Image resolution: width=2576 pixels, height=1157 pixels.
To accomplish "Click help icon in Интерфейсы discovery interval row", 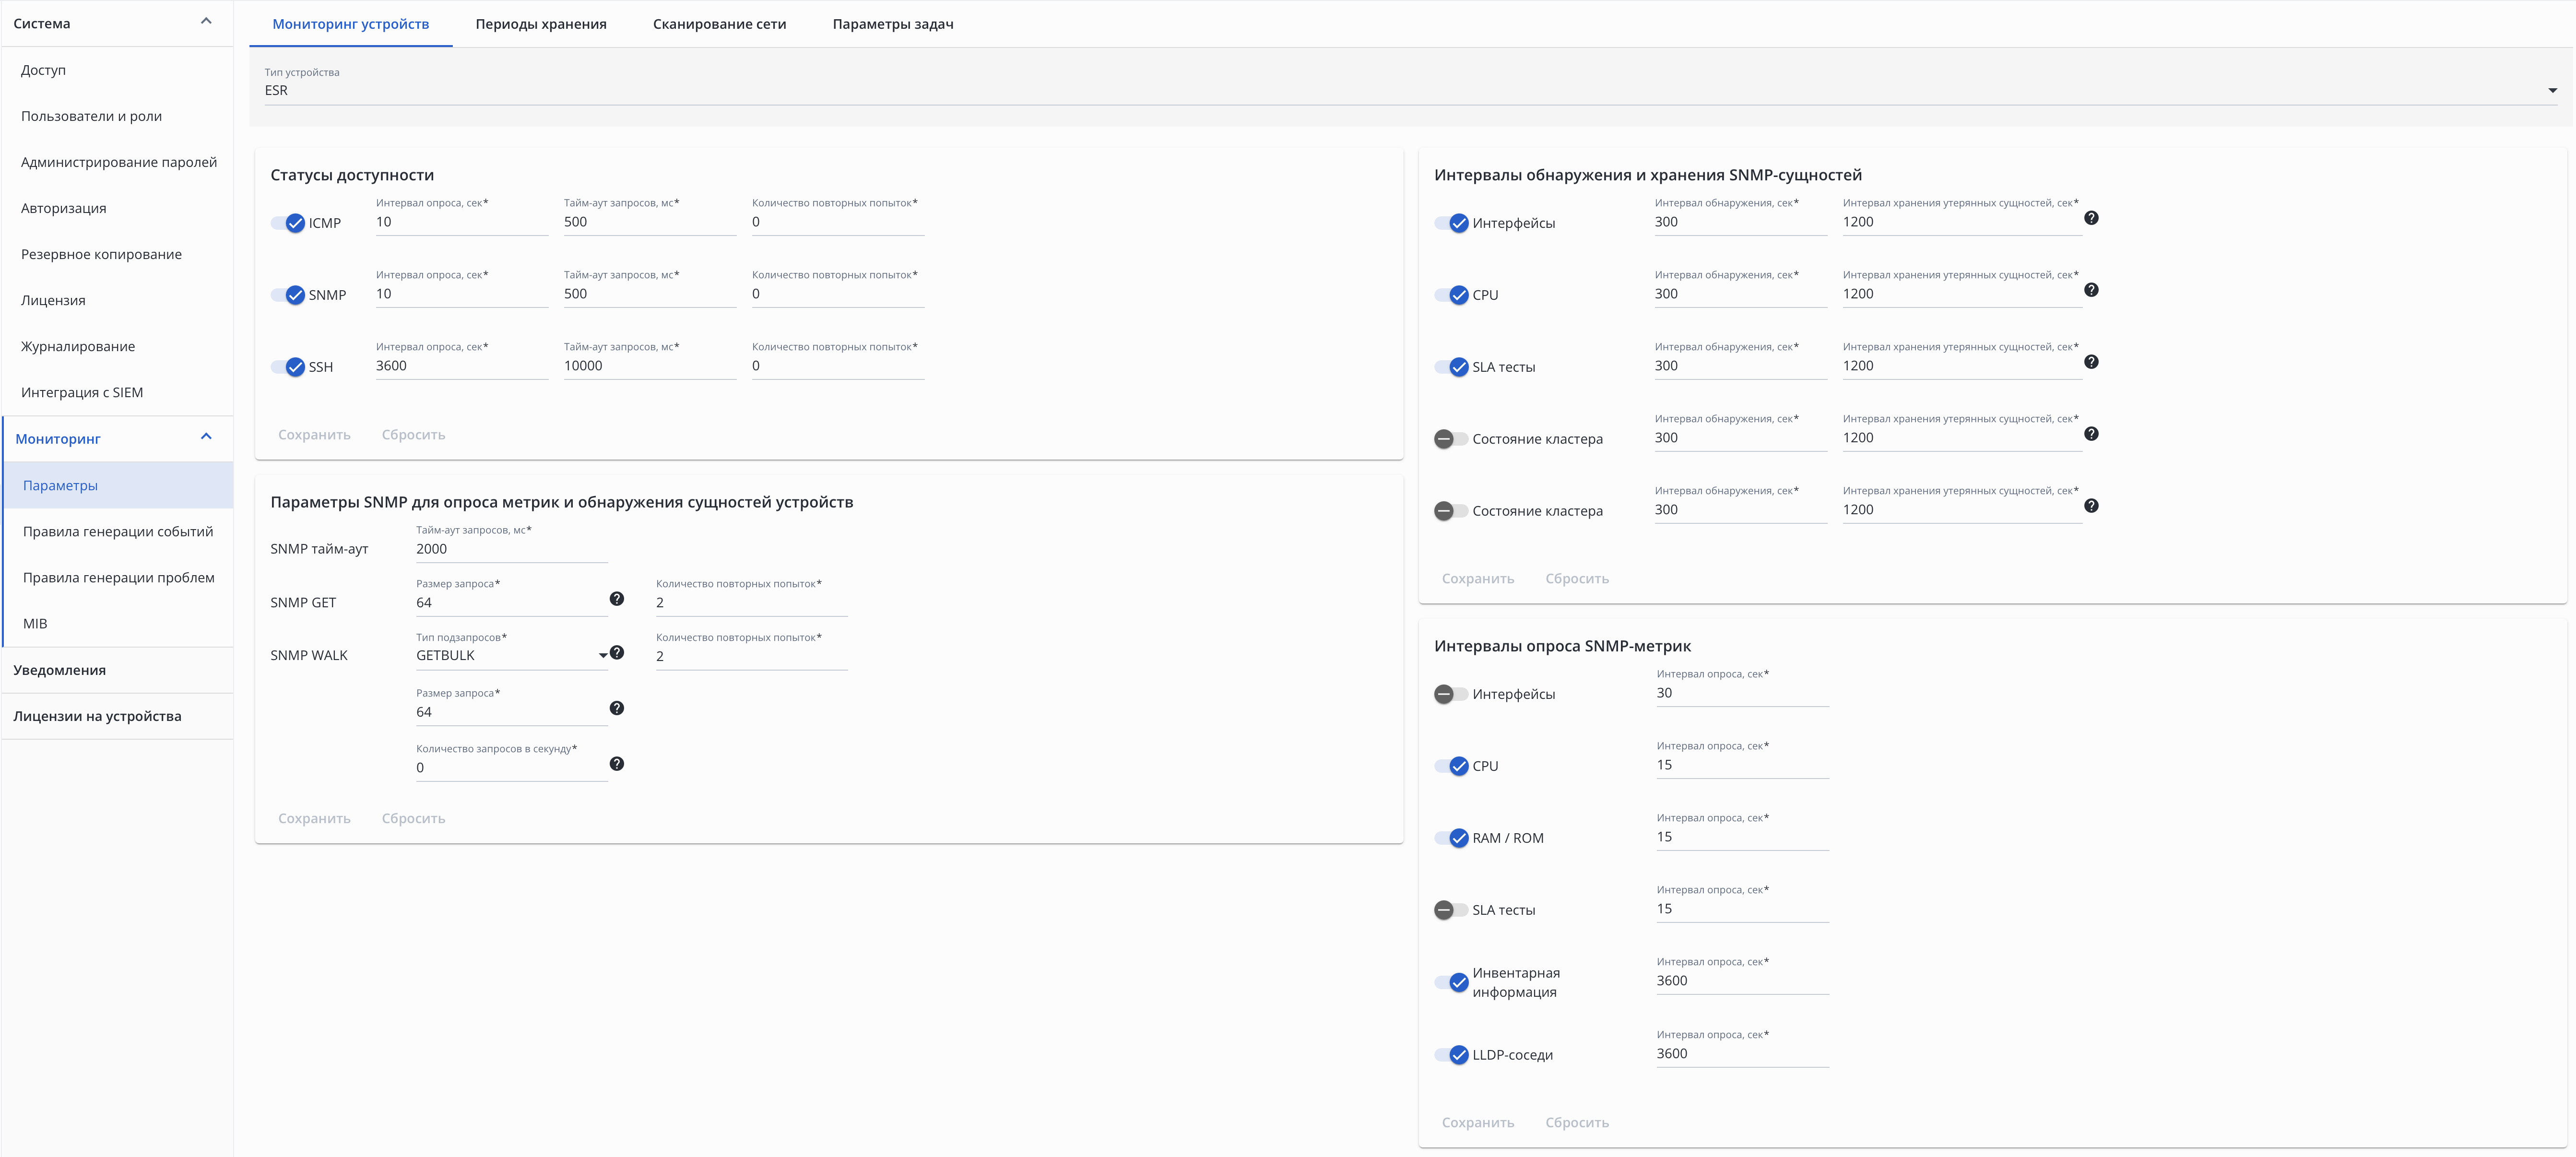I will (2090, 218).
